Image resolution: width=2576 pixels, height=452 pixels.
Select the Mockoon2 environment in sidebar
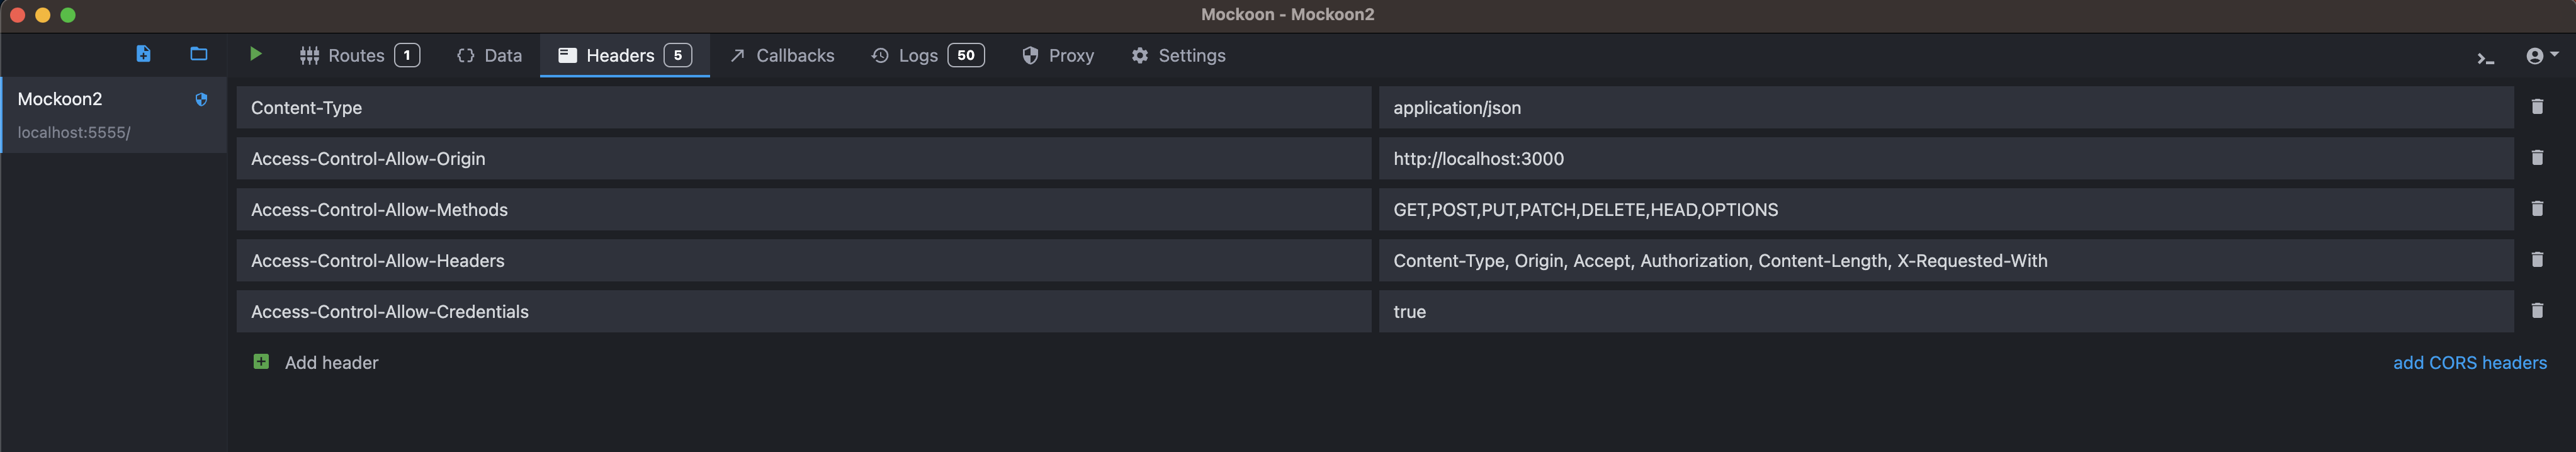114,115
